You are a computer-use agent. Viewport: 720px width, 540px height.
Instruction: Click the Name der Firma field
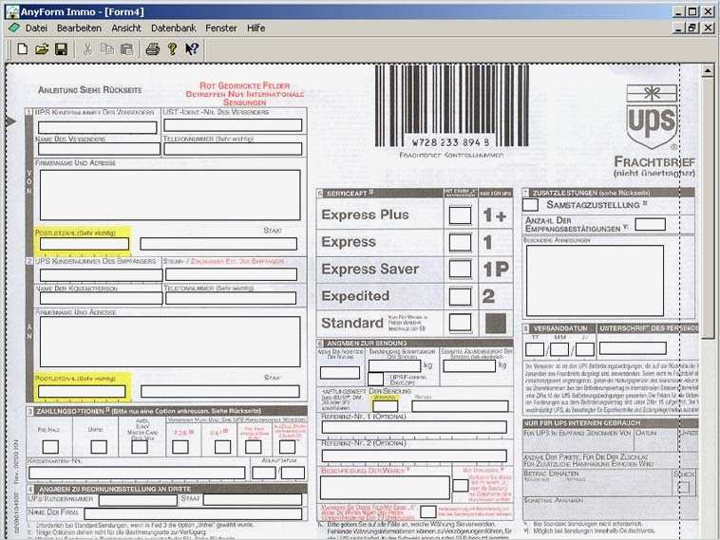click(x=193, y=513)
